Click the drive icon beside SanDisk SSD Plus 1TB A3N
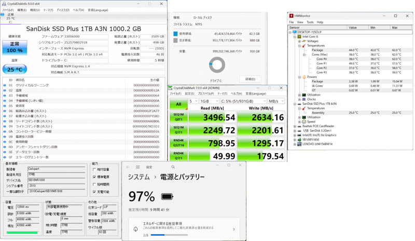 point(299,104)
